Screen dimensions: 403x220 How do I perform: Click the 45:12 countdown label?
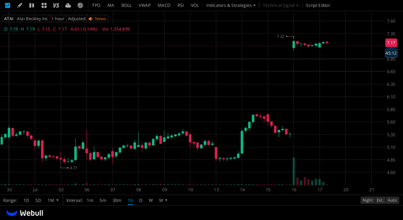tap(391, 53)
